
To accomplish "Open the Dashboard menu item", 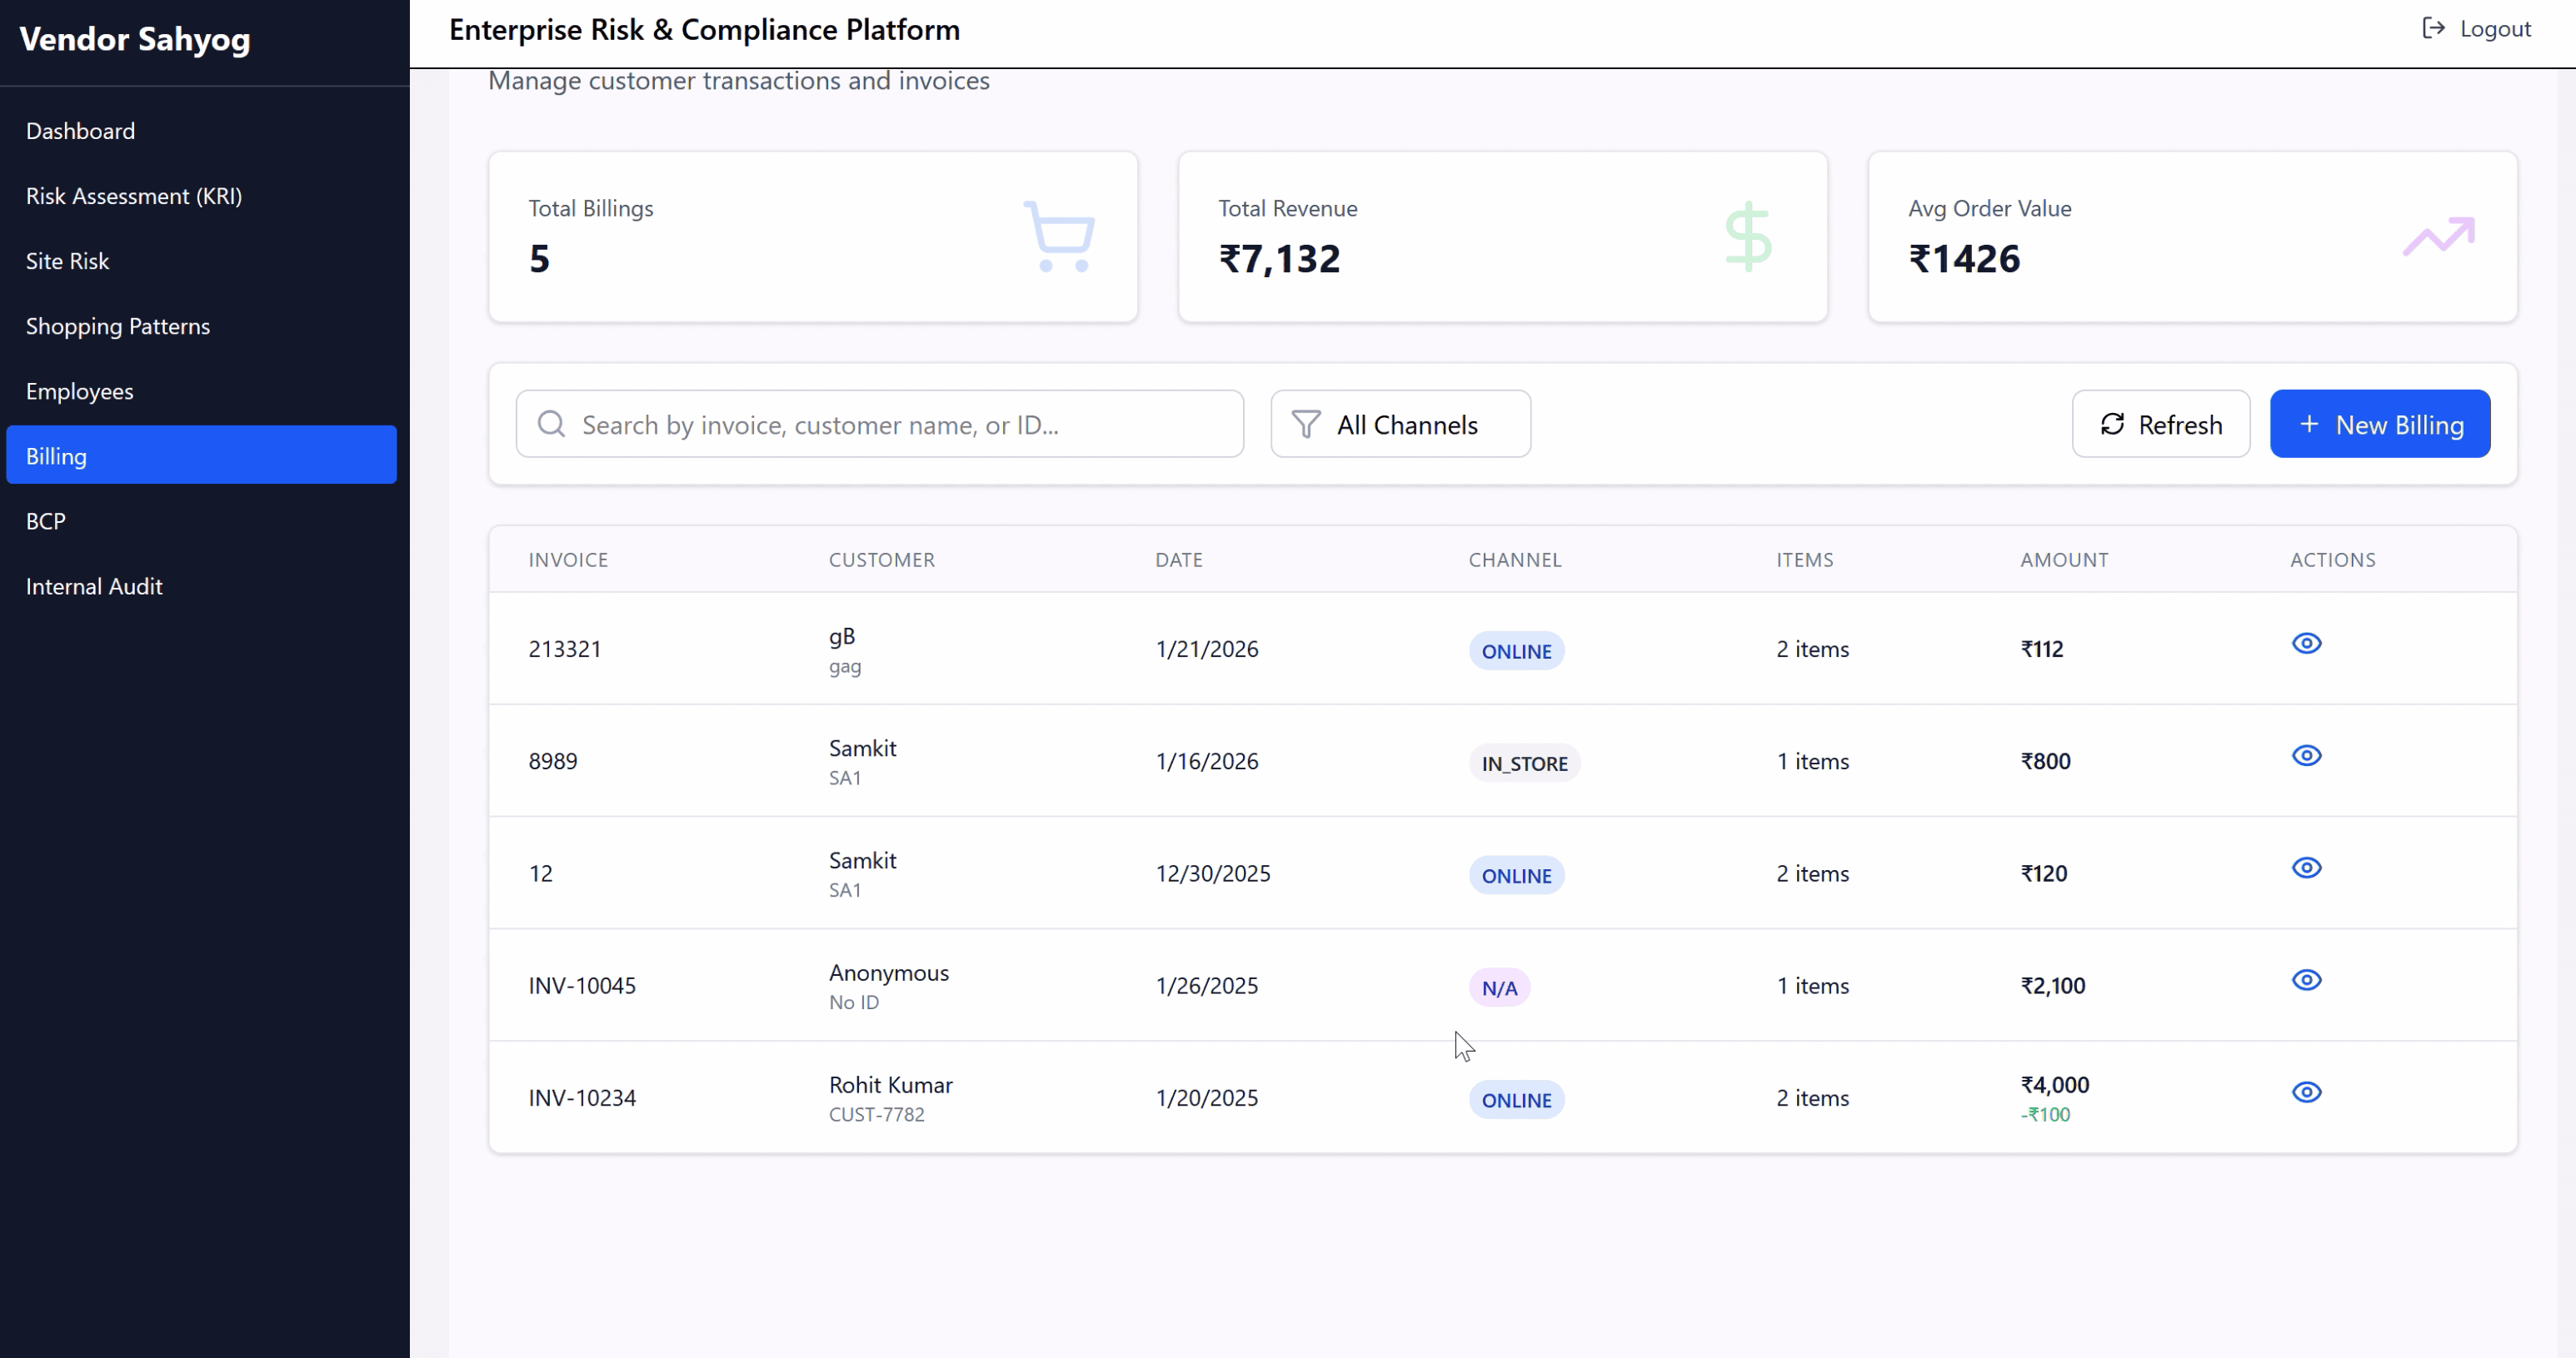I will click(x=80, y=131).
